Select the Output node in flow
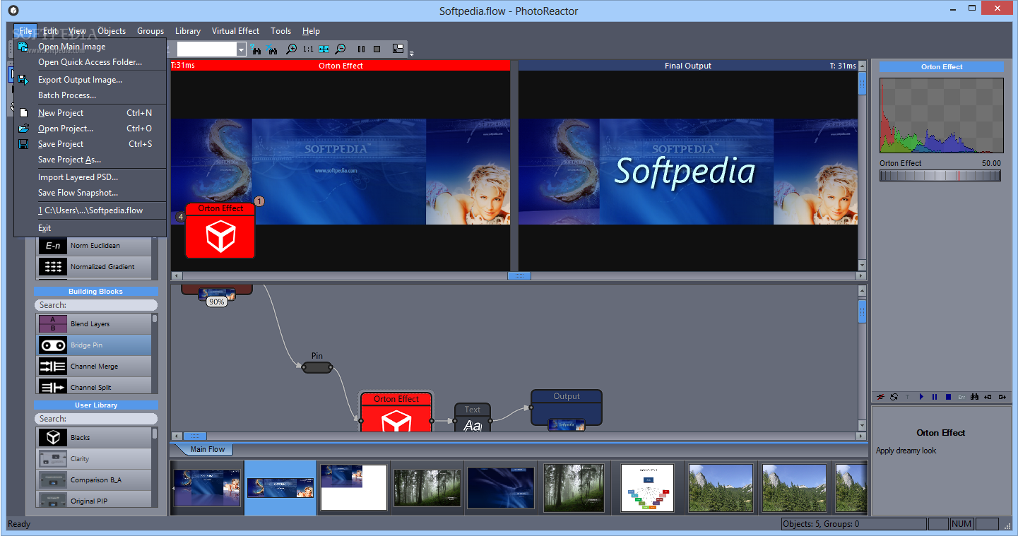 click(567, 408)
